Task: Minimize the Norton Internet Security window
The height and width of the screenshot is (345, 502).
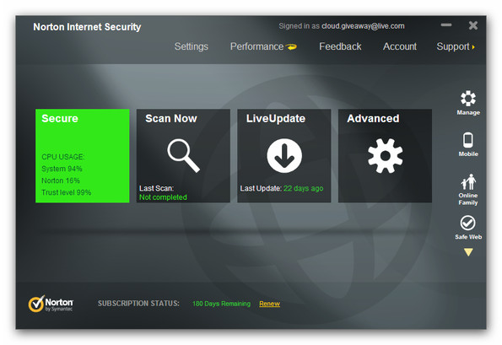Action: [446, 25]
